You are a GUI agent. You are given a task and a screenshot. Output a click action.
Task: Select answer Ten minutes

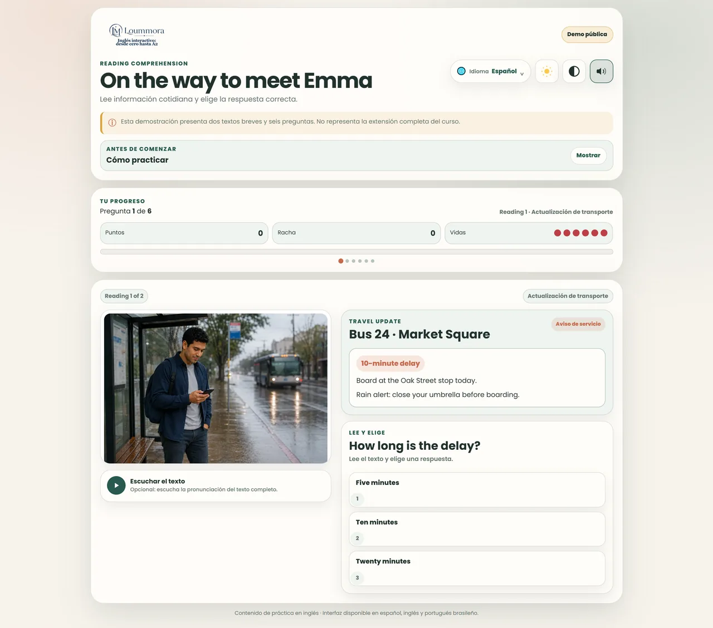tap(477, 529)
